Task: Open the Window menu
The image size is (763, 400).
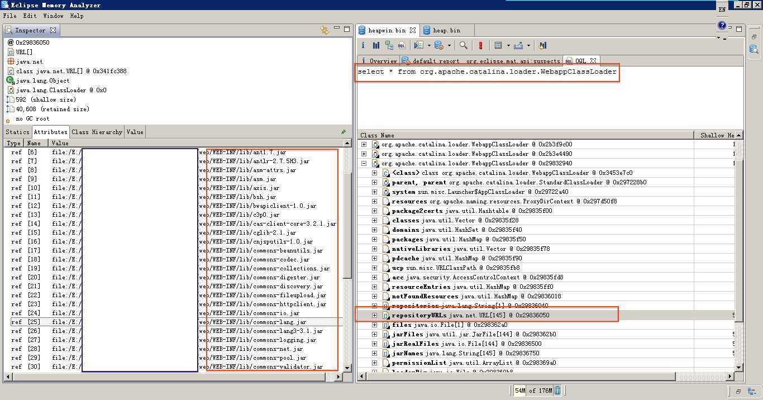Action: [53, 16]
